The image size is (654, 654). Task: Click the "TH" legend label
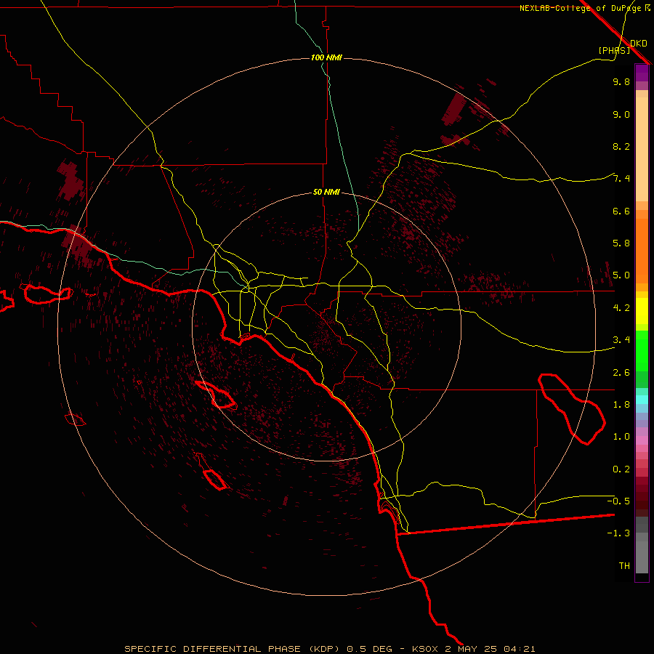[x=624, y=566]
